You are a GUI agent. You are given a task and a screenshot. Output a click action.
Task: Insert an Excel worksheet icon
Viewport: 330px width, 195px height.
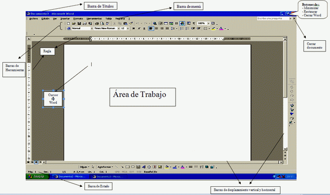pyautogui.click(x=171, y=23)
